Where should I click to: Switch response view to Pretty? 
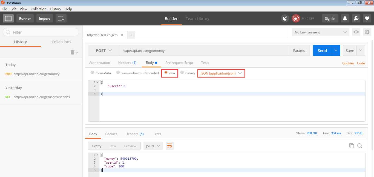(97, 146)
